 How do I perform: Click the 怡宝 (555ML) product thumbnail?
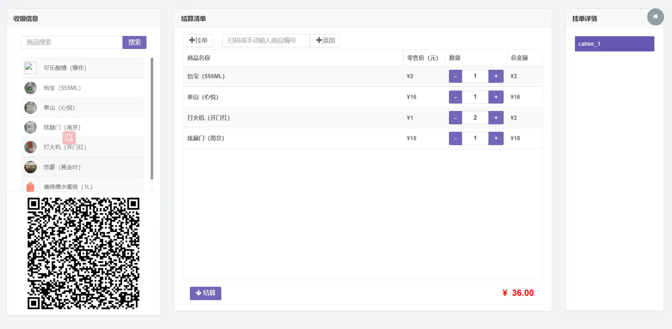click(30, 88)
